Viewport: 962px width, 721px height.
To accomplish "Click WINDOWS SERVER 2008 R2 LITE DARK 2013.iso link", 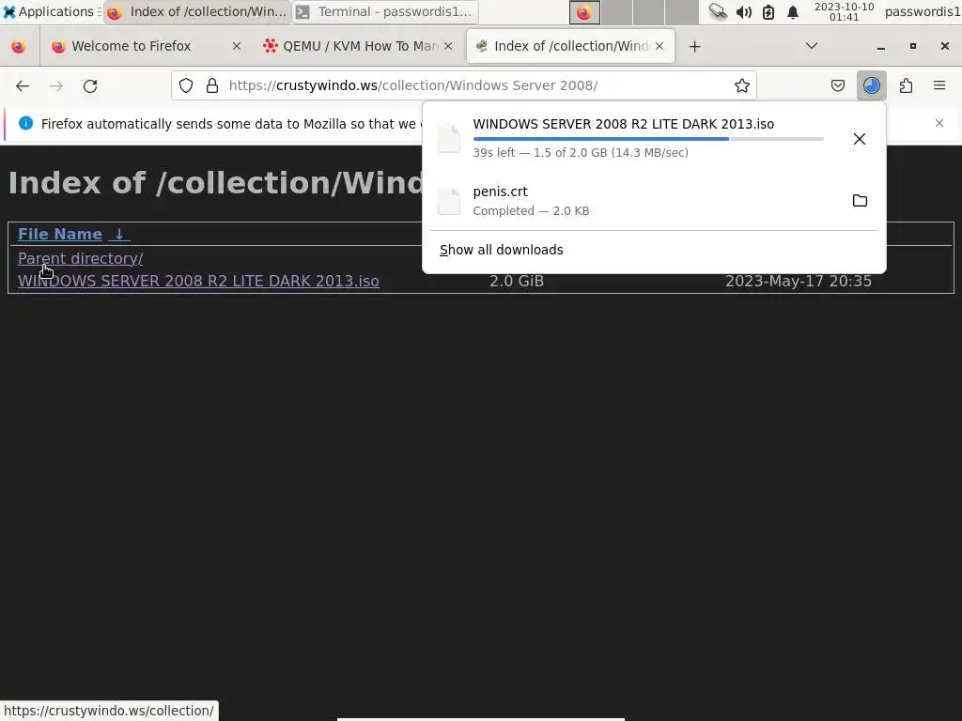I will click(x=198, y=281).
